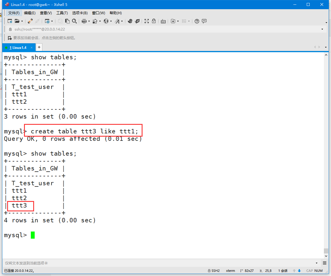Open the session Properties gear icon
The height and width of the screenshot is (276, 331).
tap(47, 21)
